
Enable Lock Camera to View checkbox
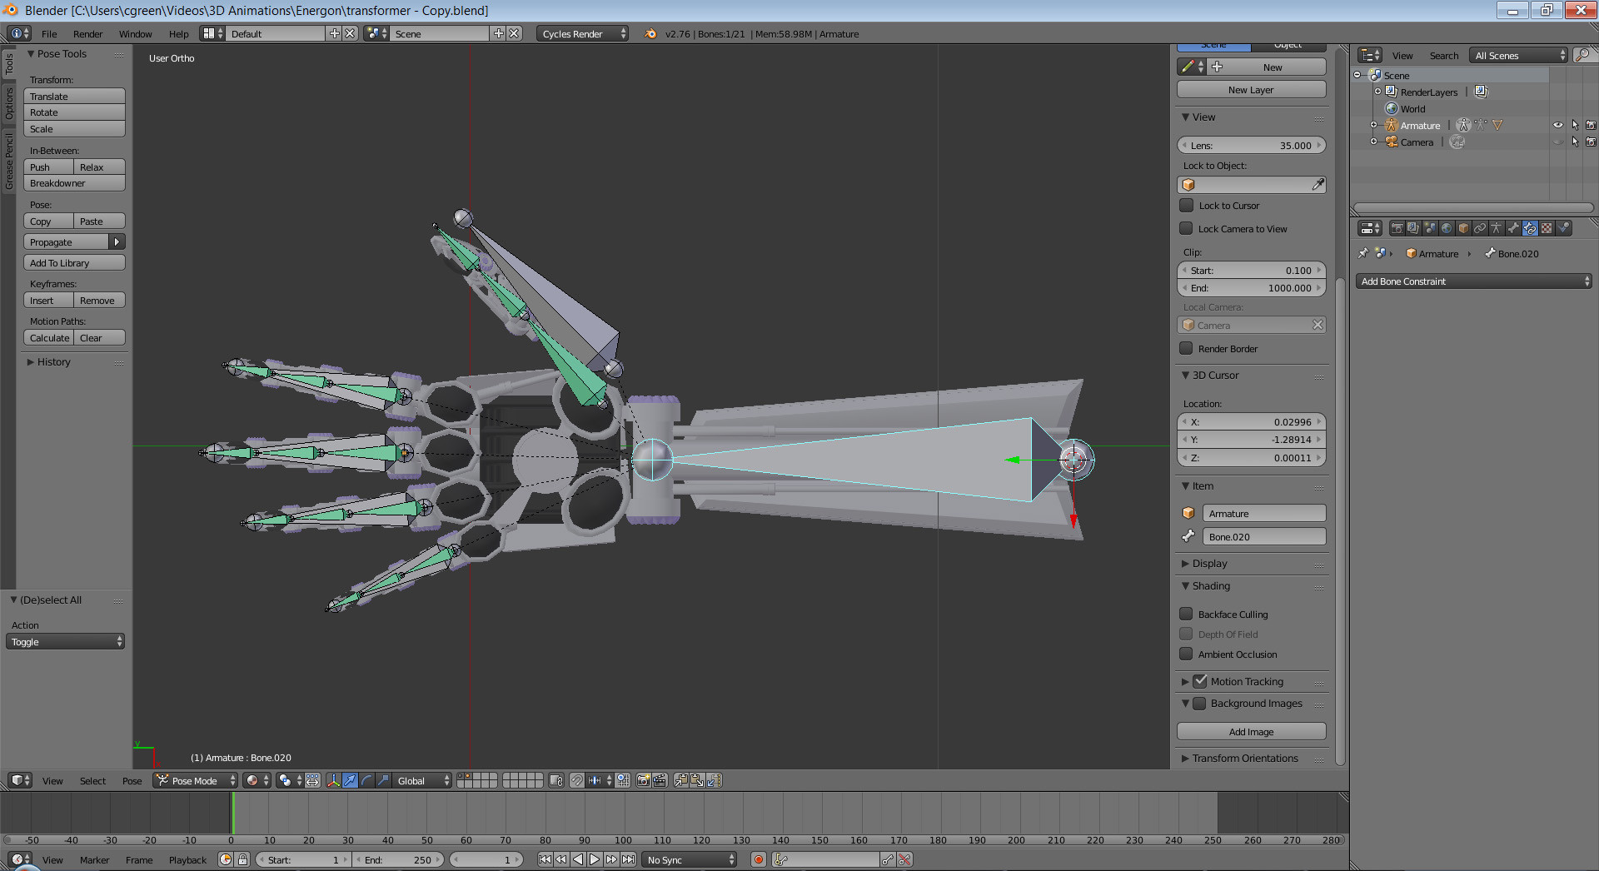tap(1188, 228)
